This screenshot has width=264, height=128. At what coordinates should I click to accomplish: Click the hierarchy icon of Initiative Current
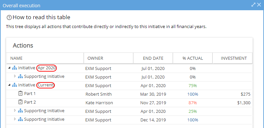point(15,85)
